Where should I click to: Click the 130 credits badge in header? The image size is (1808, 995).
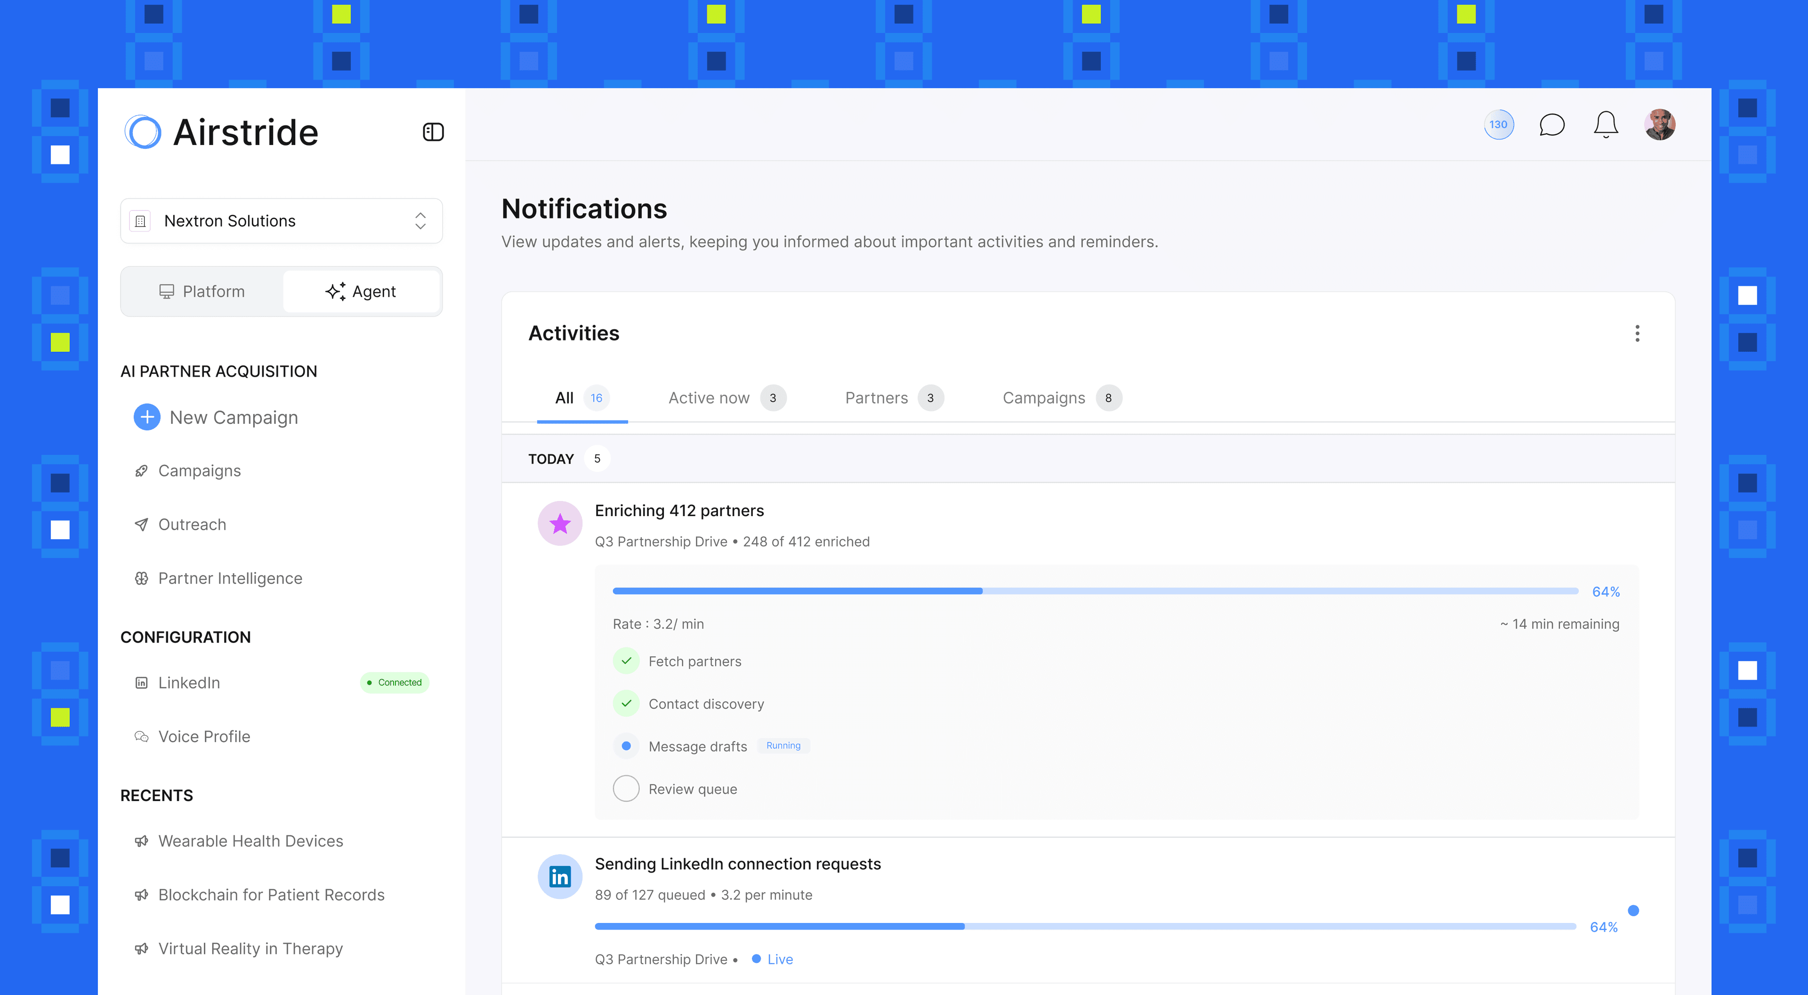click(x=1499, y=125)
